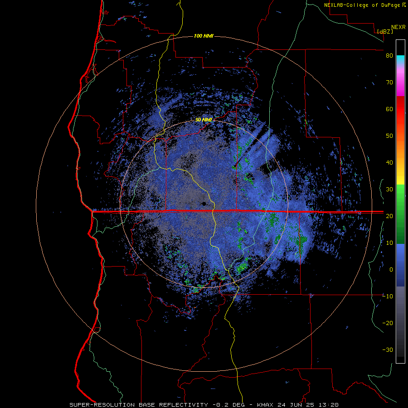
Task: Click the NEXR label above the scale
Action: (398, 27)
